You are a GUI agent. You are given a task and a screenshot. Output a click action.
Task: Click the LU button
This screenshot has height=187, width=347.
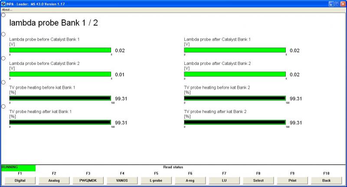pyautogui.click(x=224, y=180)
